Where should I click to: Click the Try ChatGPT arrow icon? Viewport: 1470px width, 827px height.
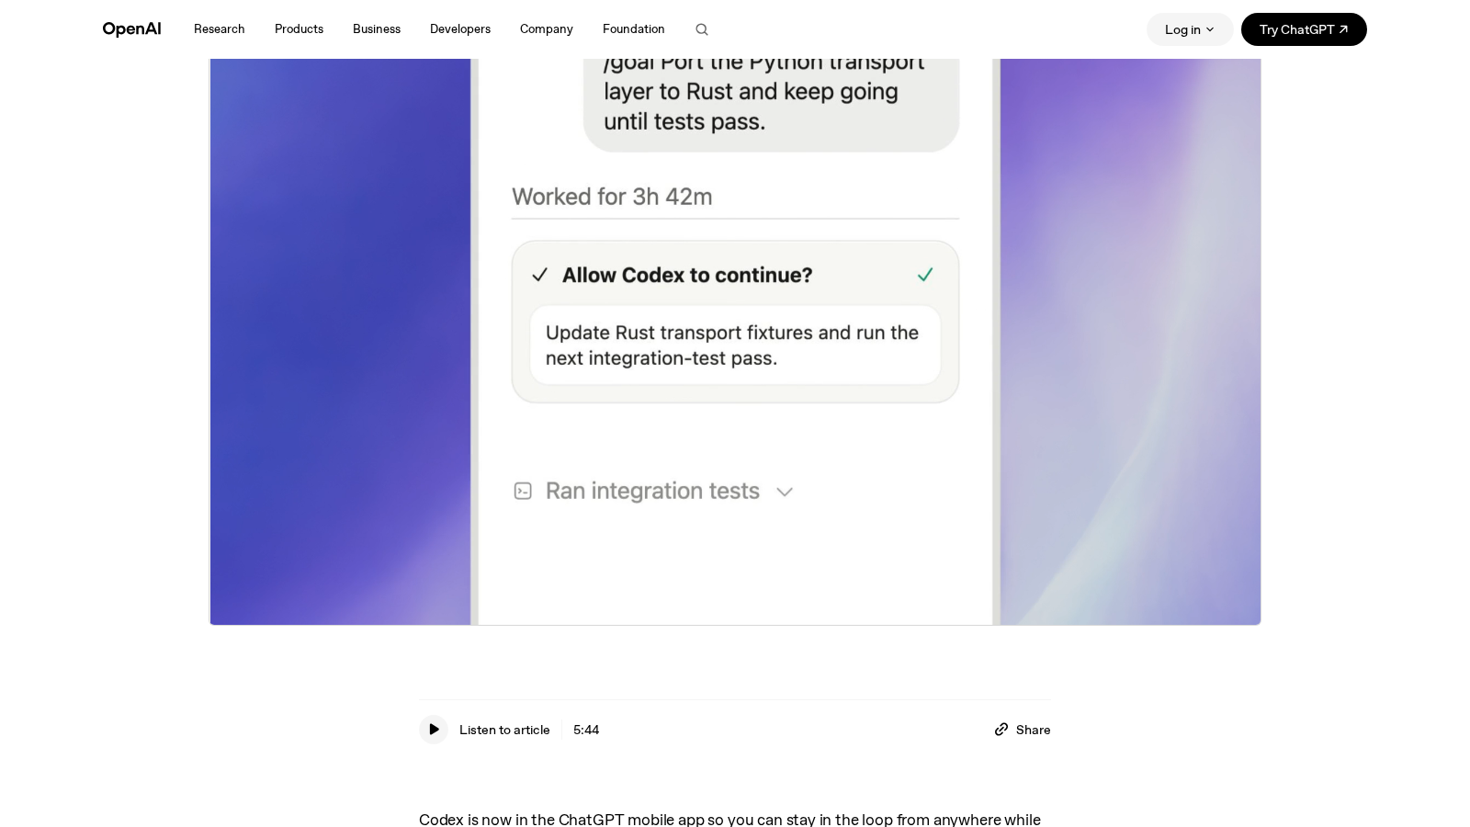(1343, 29)
